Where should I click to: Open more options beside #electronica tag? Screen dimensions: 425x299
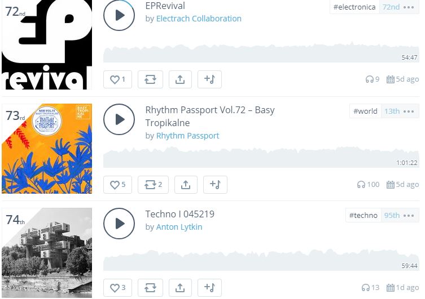pos(409,7)
